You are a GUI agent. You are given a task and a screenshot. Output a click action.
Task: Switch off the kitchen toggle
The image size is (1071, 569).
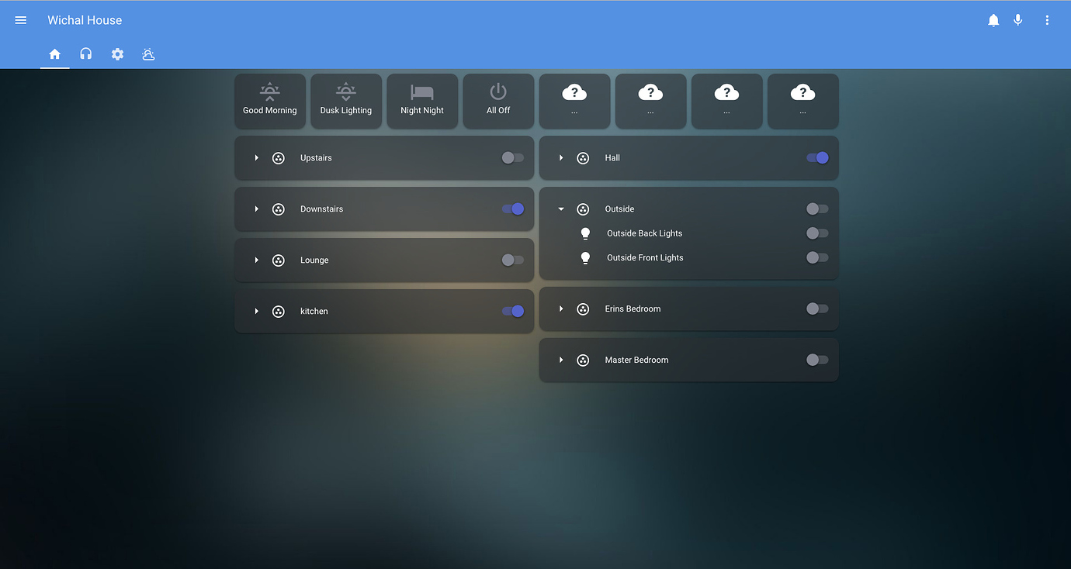[512, 311]
